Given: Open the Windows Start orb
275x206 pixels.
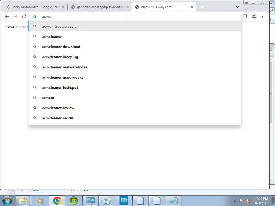Looking at the screenshot, I should (7, 201).
